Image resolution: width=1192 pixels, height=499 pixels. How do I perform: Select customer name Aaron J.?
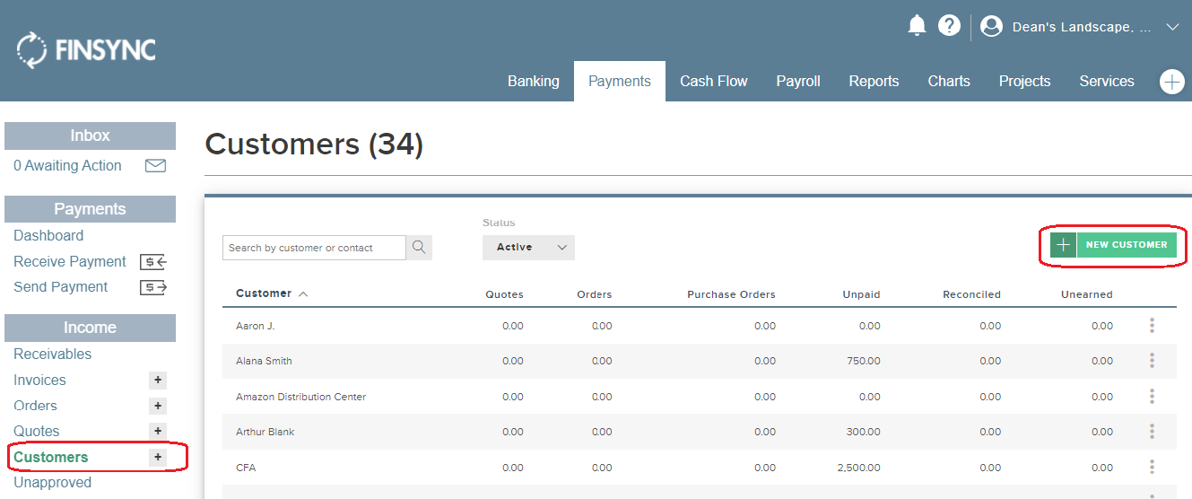tap(255, 326)
